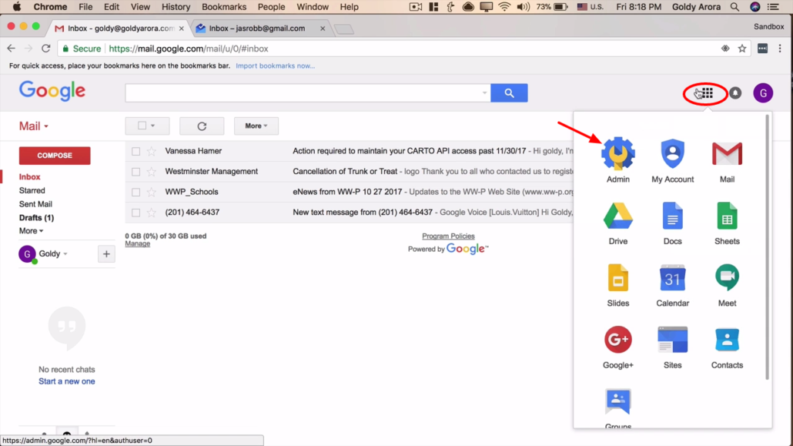Open 'Cancellation of Trunk or Treat' email

[x=345, y=172]
